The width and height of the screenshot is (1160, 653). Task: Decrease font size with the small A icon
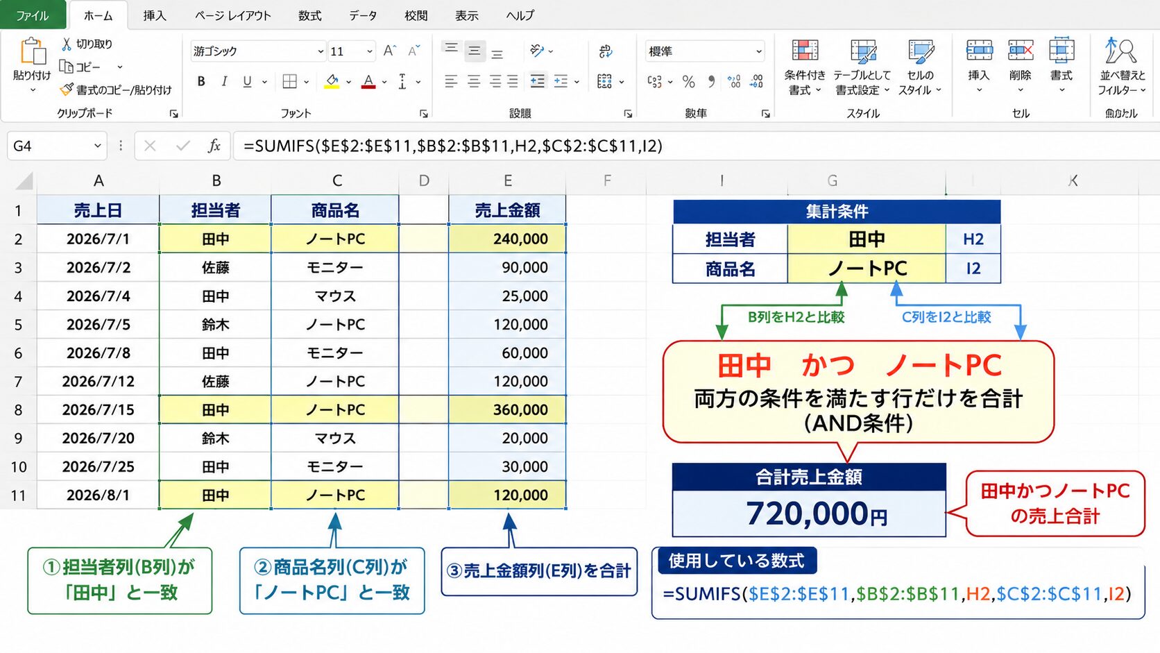(414, 51)
